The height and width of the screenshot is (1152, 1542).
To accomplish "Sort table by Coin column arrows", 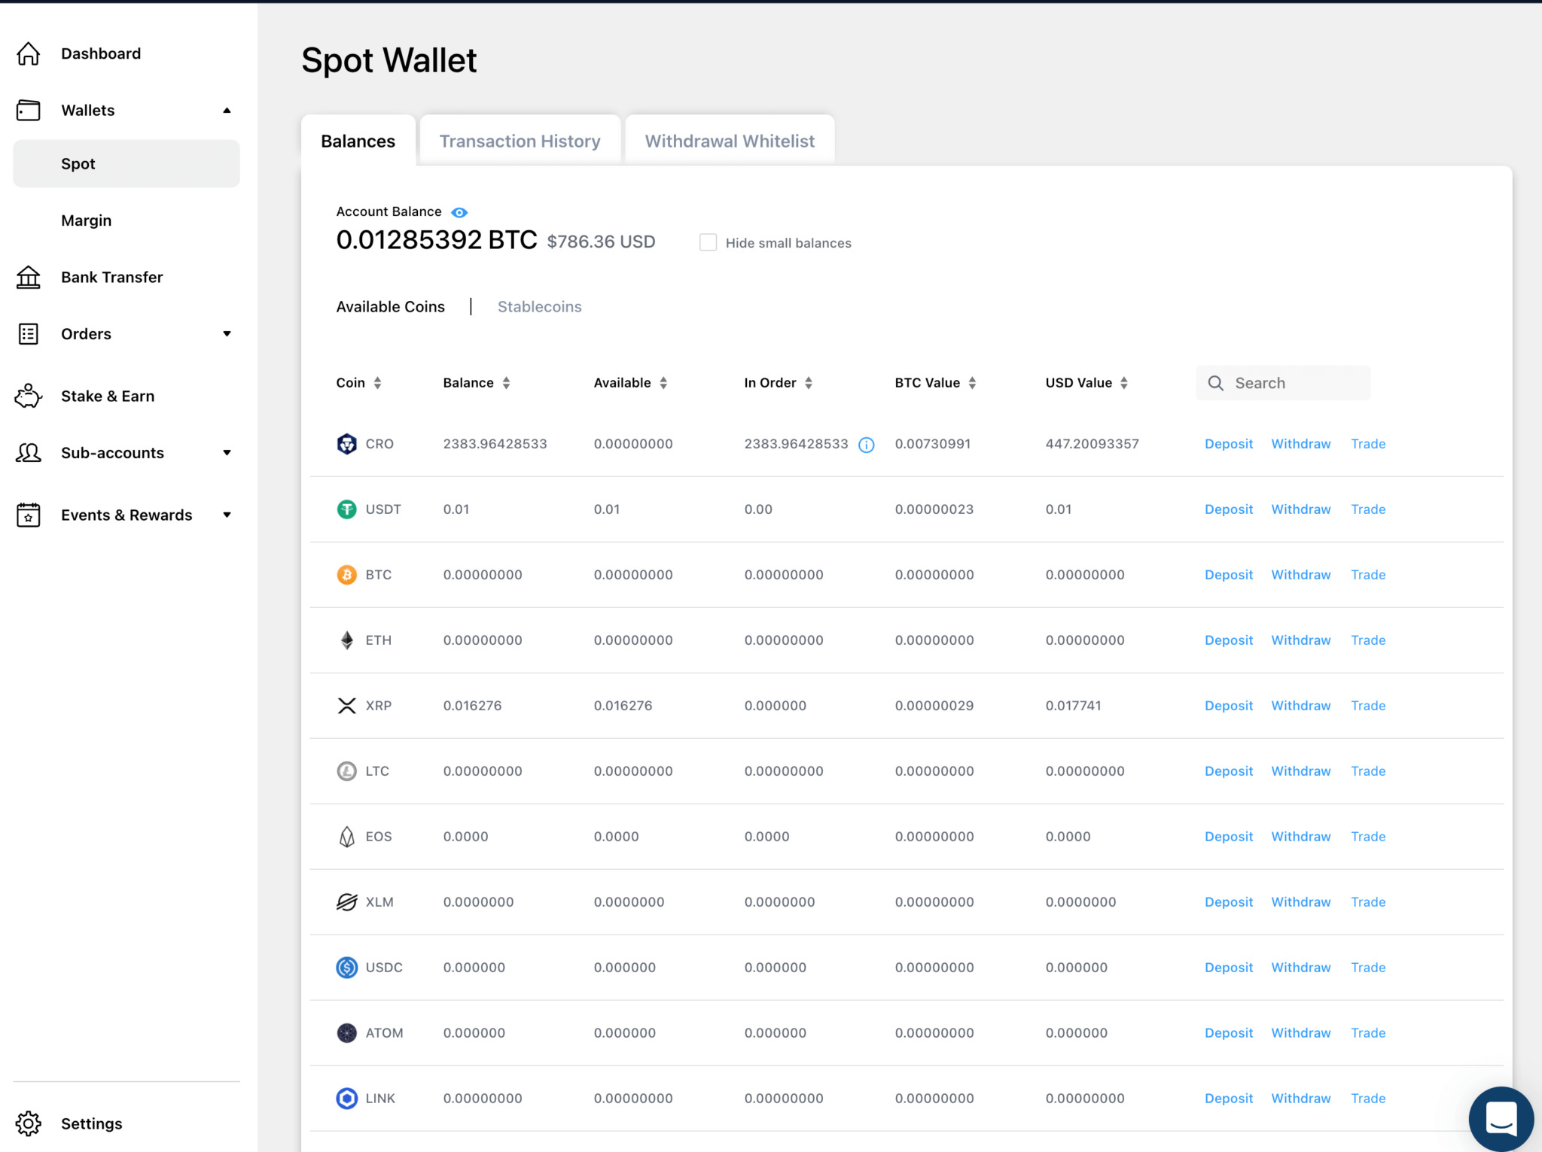I will coord(377,383).
